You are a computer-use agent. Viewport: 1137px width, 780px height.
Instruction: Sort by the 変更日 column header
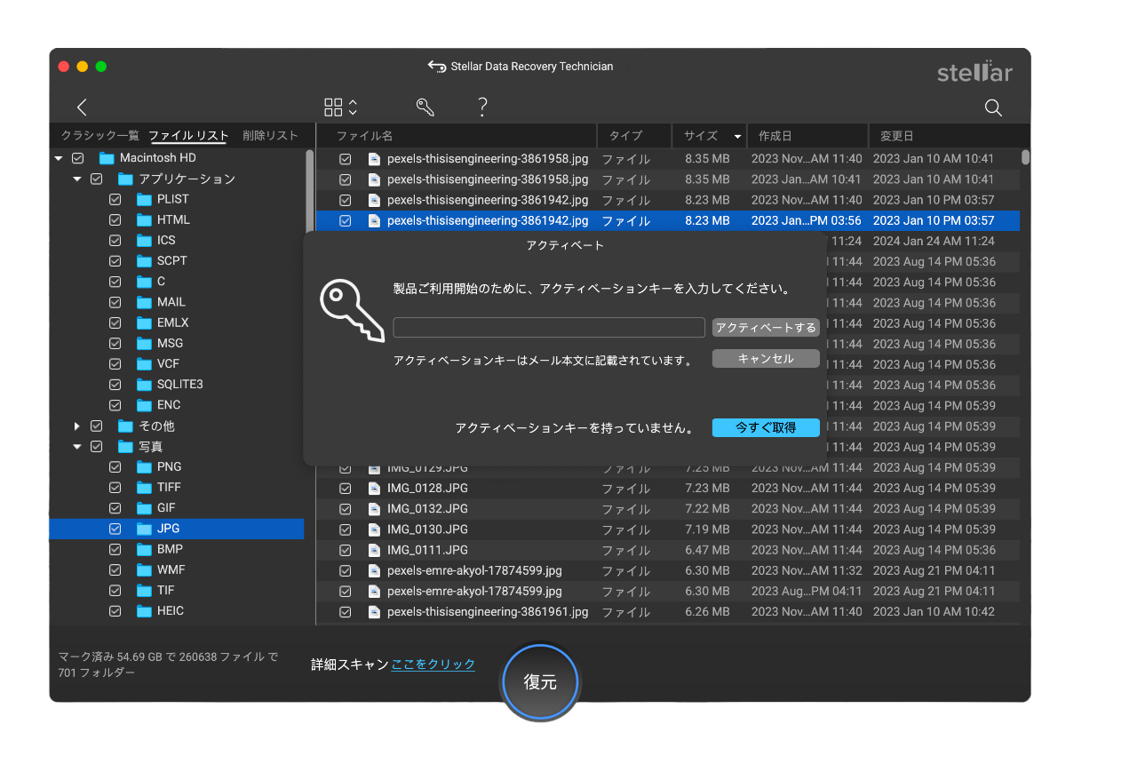(945, 136)
